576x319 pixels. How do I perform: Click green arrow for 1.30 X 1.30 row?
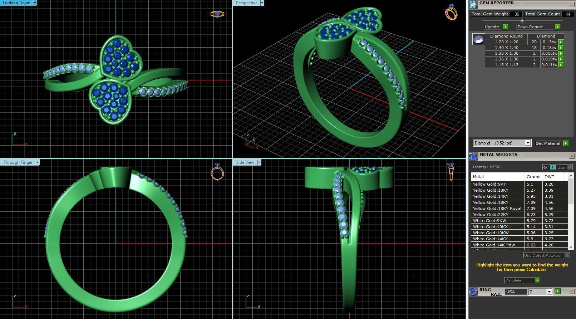tap(561, 53)
